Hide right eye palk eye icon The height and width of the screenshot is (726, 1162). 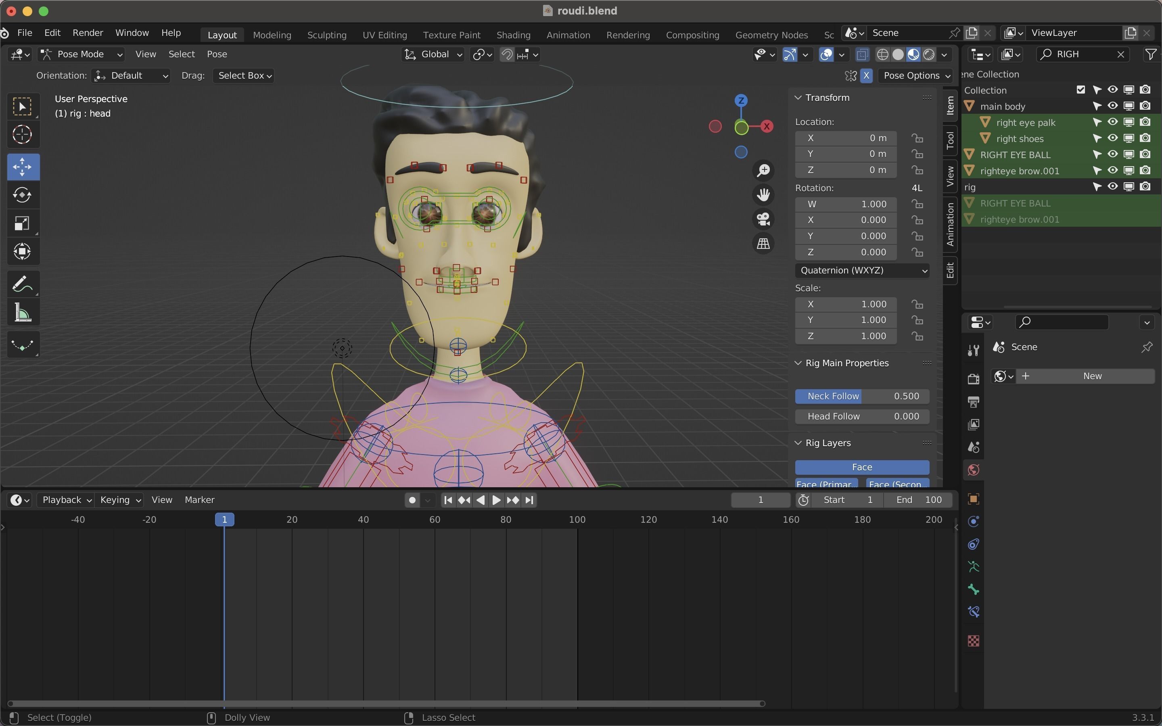click(1112, 122)
